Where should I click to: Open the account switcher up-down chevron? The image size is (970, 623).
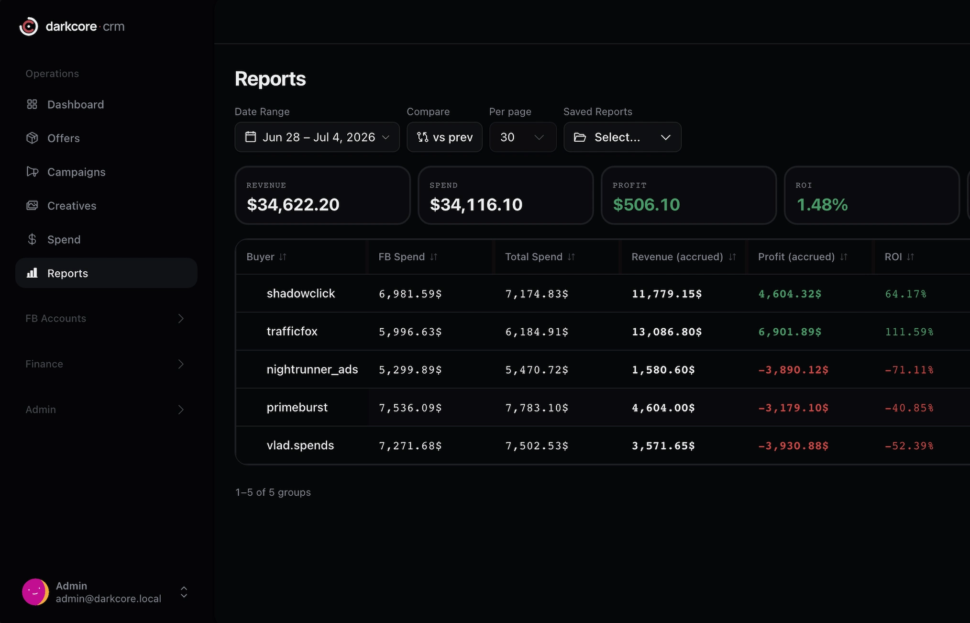click(184, 592)
